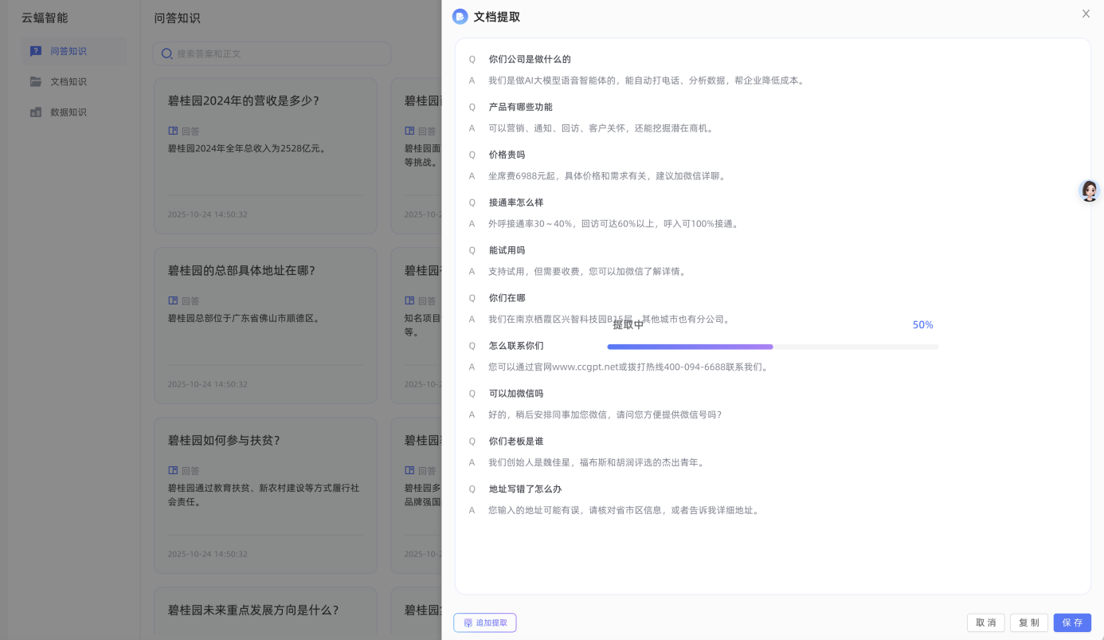This screenshot has height=640, width=1104.
Task: Select the question 地址写错了怎么办
Action: [x=525, y=489]
